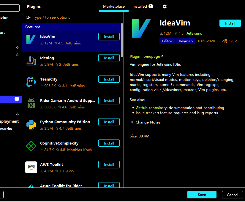This screenshot has width=245, height=202.
Task: Switch to the Marketplace tab
Action: [x=114, y=7]
